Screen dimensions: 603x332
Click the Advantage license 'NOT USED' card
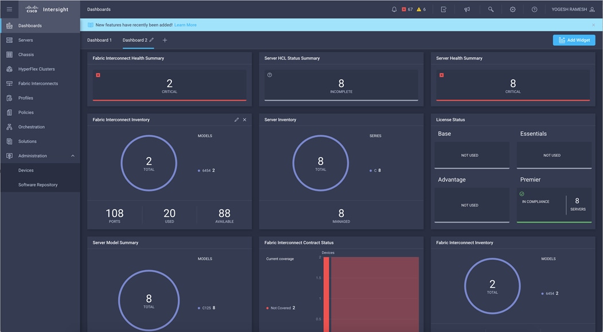click(x=472, y=205)
